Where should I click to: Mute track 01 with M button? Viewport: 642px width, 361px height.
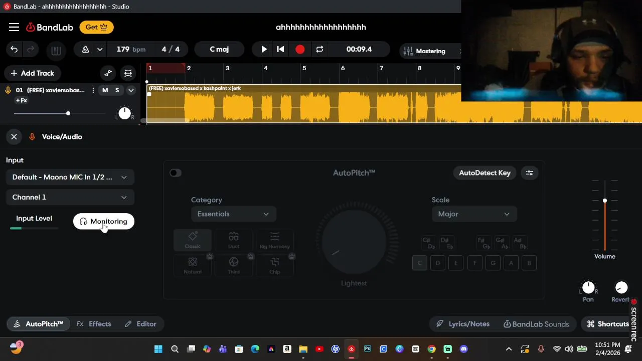pyautogui.click(x=105, y=90)
